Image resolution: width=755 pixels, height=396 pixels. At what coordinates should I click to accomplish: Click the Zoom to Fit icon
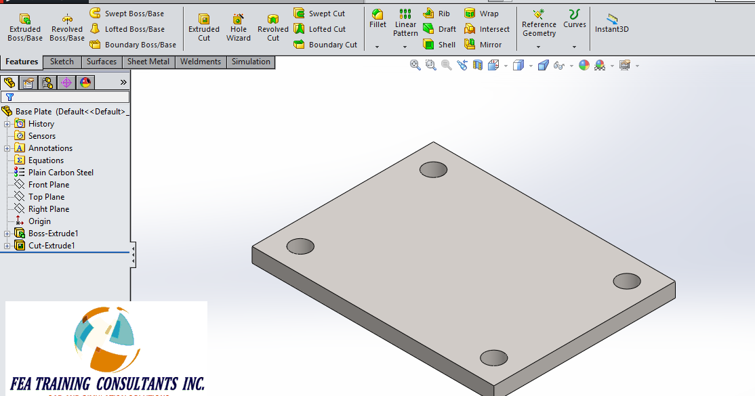(415, 65)
